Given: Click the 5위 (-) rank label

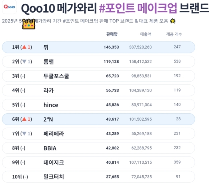Looking at the screenshot, I should 19,105.
